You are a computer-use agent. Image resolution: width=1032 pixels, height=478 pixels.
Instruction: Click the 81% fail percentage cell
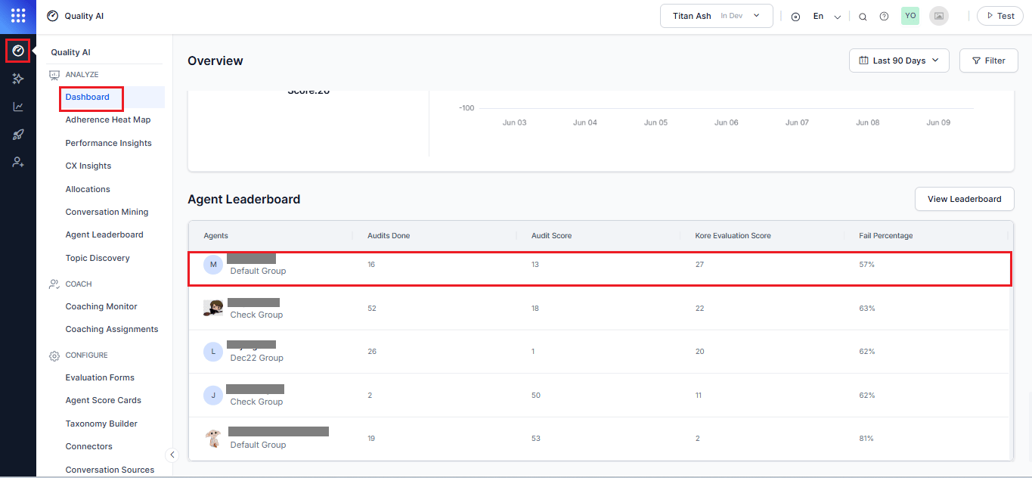[x=866, y=439]
